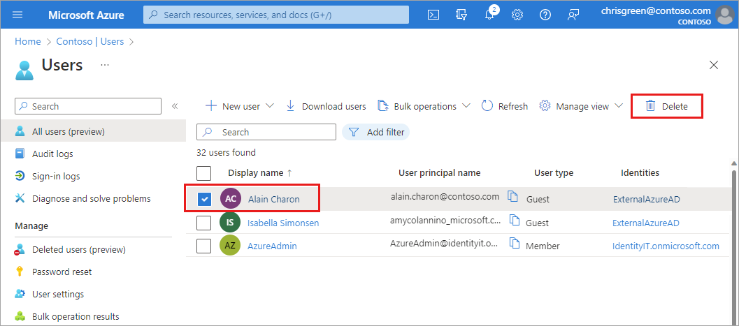Open the feedback icon in header

573,15
